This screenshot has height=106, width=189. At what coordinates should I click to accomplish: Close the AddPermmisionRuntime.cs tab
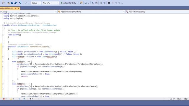pyautogui.click(x=19, y=9)
